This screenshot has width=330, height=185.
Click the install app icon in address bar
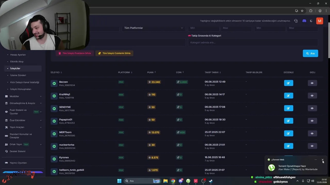tap(296, 11)
